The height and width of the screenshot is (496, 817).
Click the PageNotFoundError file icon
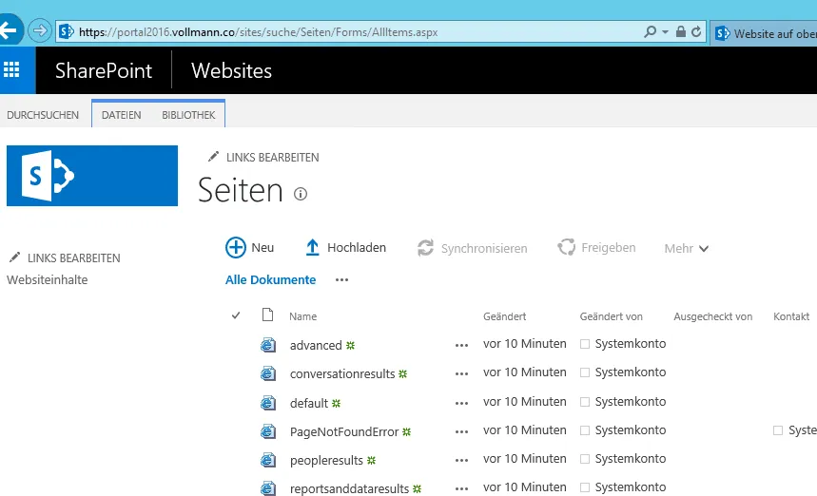[x=268, y=431]
